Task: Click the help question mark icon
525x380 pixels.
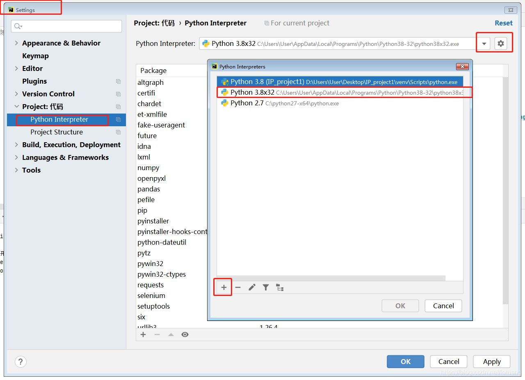Action: (21, 362)
